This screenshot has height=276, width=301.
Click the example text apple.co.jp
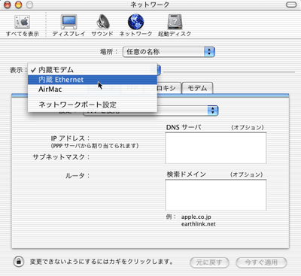point(196,217)
